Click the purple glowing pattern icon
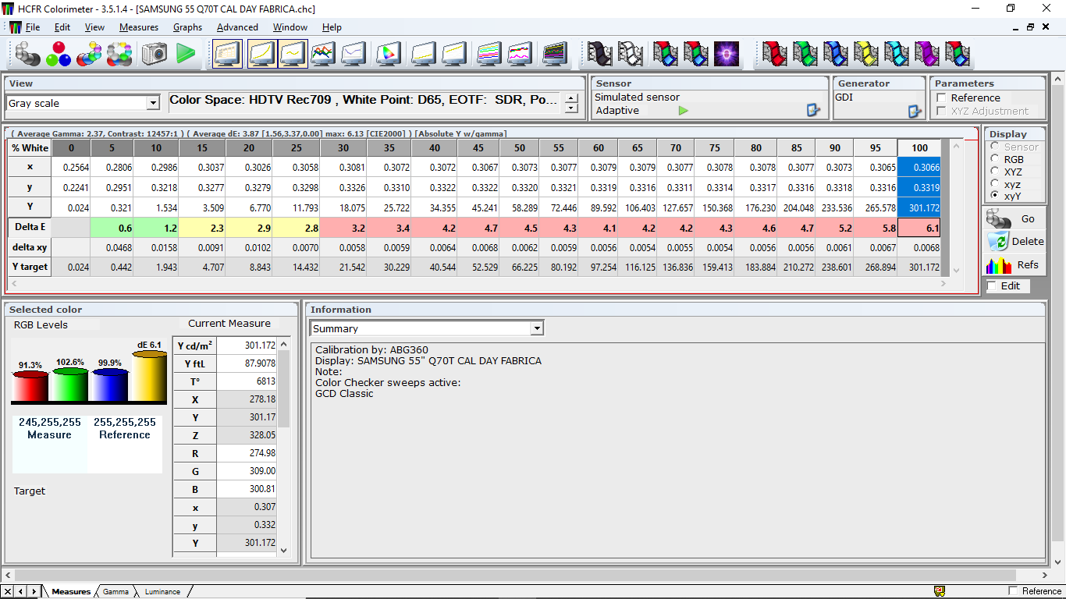Screen dimensions: 1066x599 coord(727,54)
